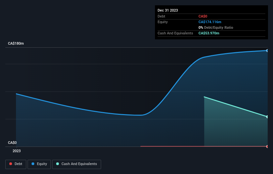The image size is (273, 174).
Task: Click the CA$0 axis label
Action: (12, 143)
